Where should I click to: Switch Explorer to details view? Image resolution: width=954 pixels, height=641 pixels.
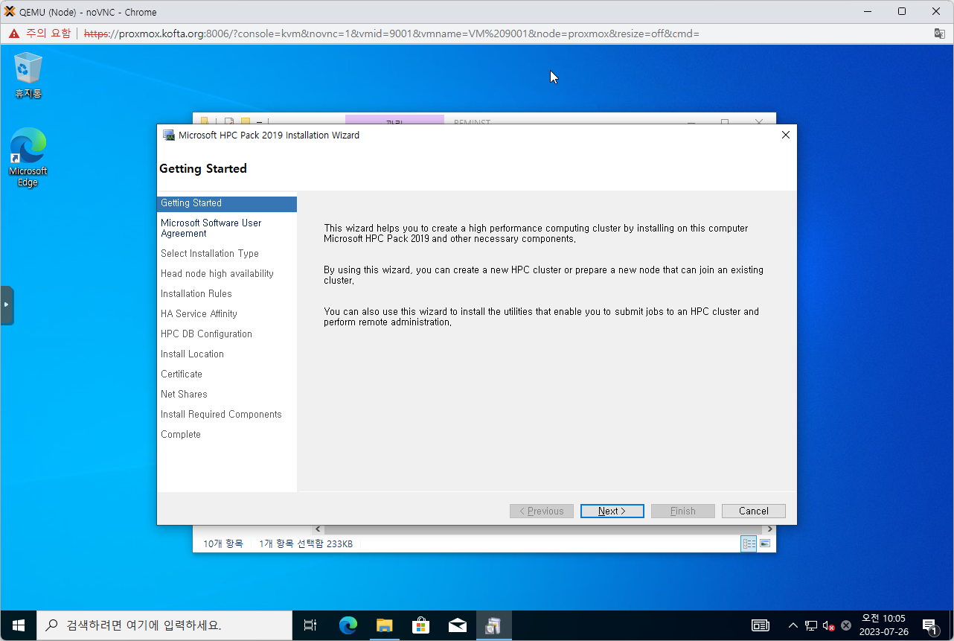749,543
